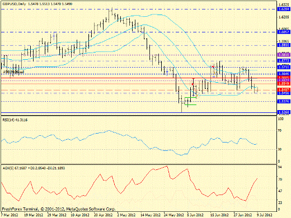The image size is (291, 218).
Task: Select the 1.5930 price level label
Action: (284, 45)
